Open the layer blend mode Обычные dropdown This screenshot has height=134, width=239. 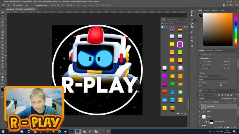[x=209, y=98]
